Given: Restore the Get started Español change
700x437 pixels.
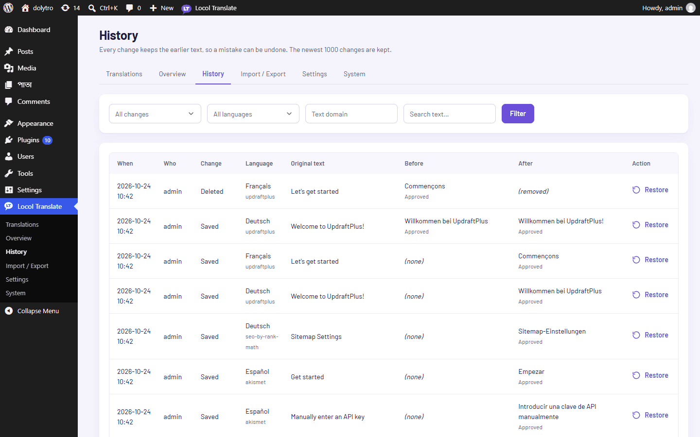Looking at the screenshot, I should pyautogui.click(x=650, y=375).
